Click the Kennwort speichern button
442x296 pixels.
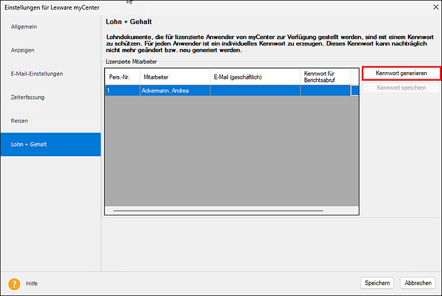tap(401, 88)
